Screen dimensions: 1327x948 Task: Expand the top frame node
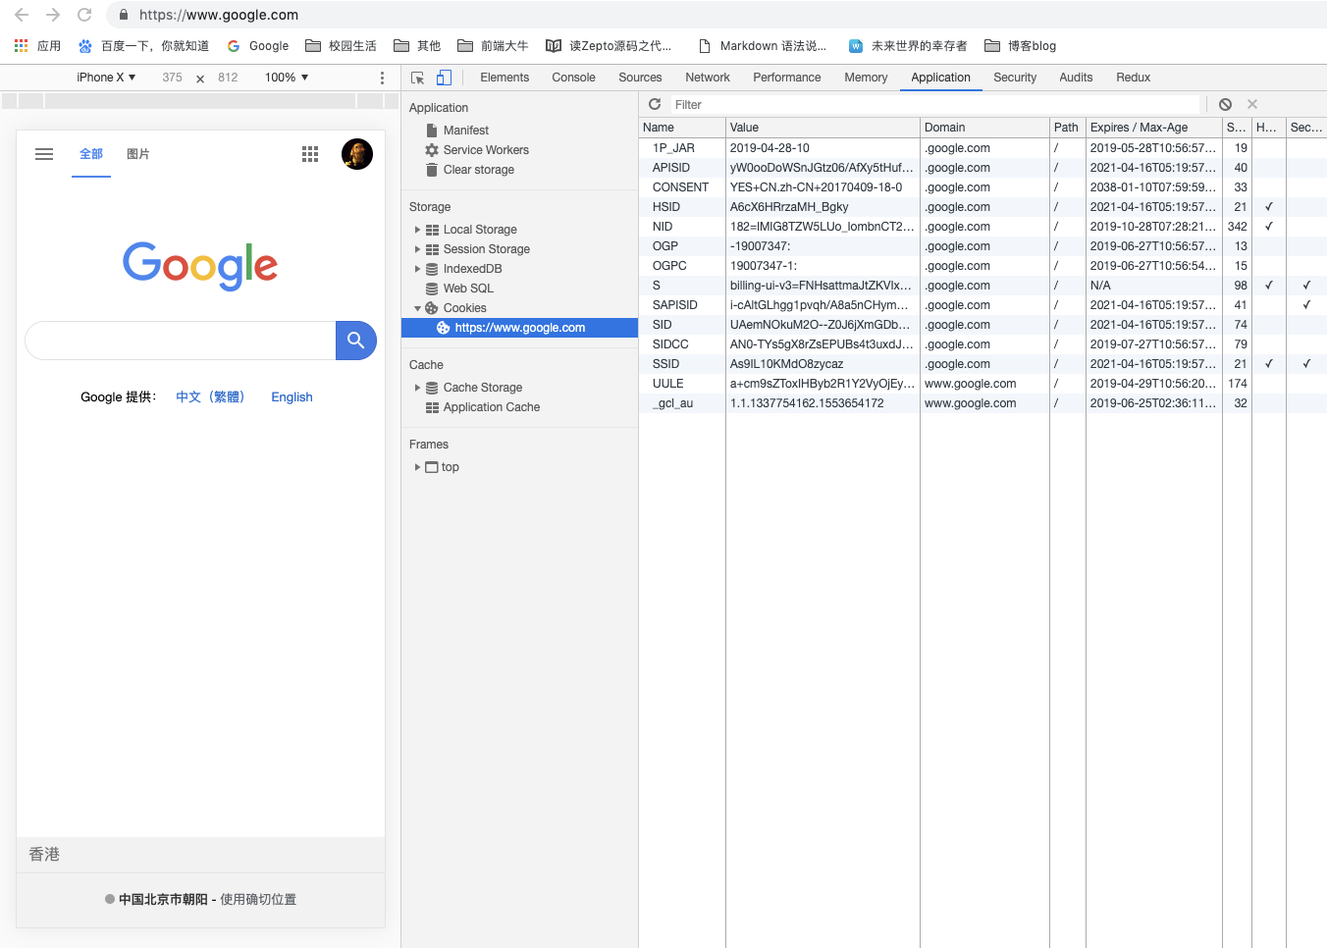(417, 467)
